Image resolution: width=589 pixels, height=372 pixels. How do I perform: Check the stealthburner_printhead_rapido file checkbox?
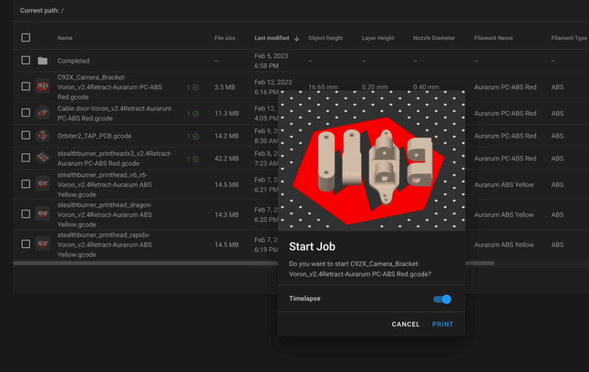click(26, 244)
